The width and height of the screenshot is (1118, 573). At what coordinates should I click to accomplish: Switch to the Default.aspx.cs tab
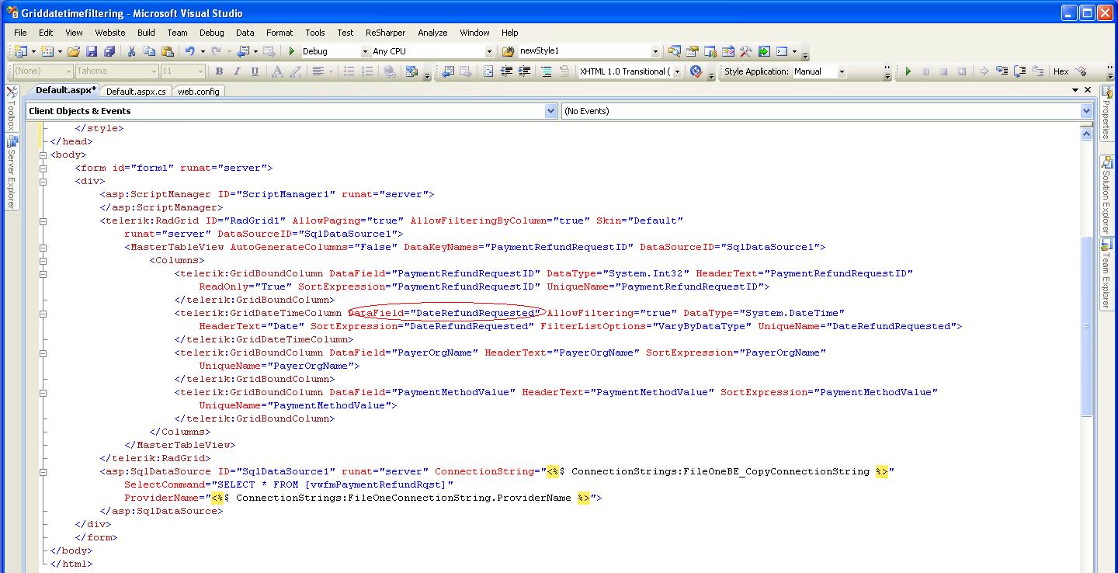coord(136,92)
